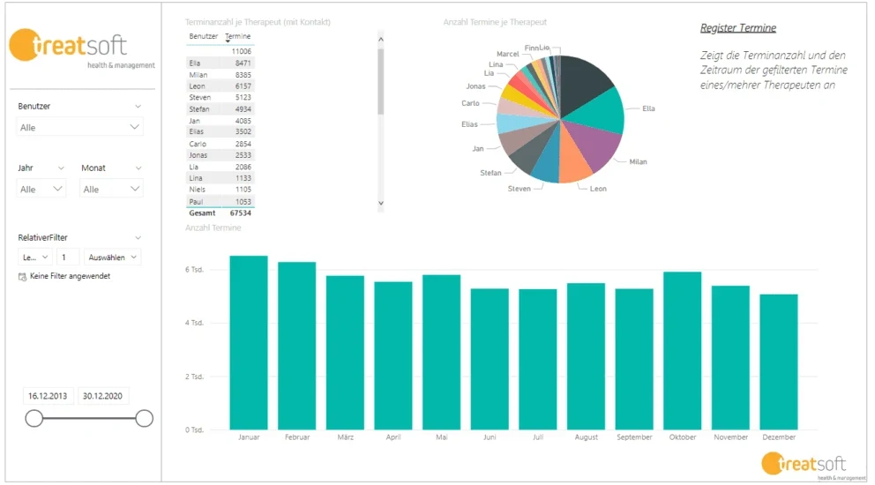
Task: Click the table scrollbar up arrow
Action: (x=380, y=39)
